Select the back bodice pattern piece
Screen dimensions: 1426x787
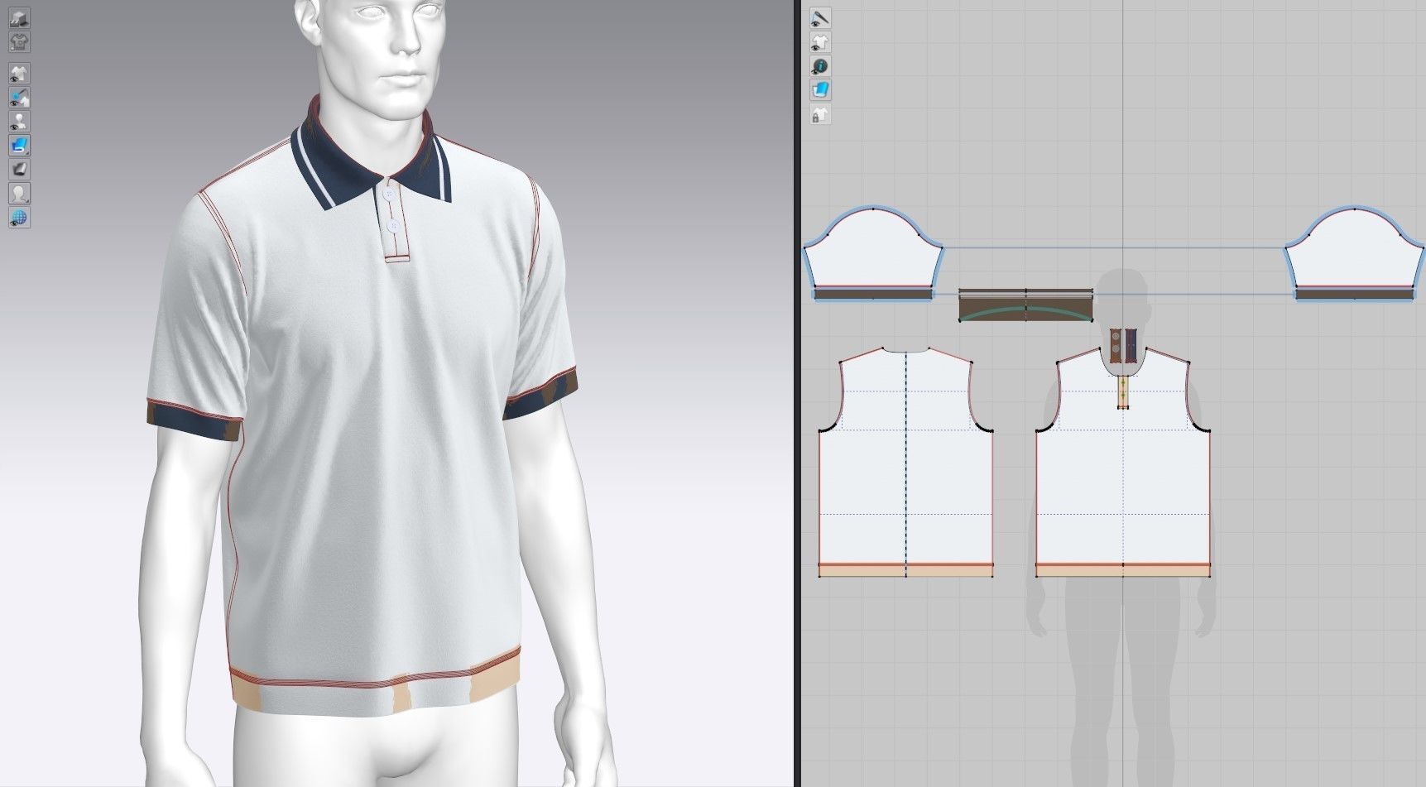[906, 463]
